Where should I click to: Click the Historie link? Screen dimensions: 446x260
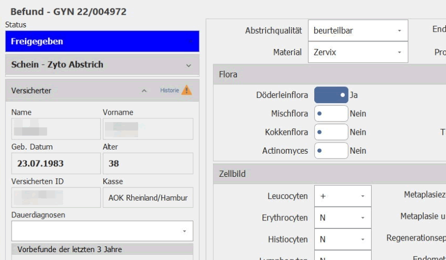pos(169,91)
